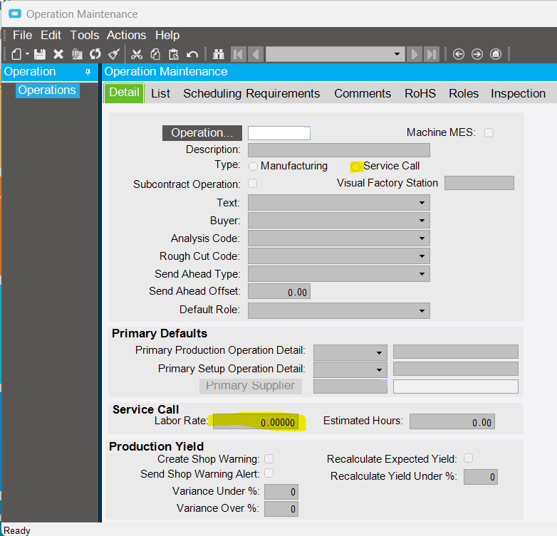Go to next record navigation icon
The width and height of the screenshot is (557, 536).
coord(415,54)
